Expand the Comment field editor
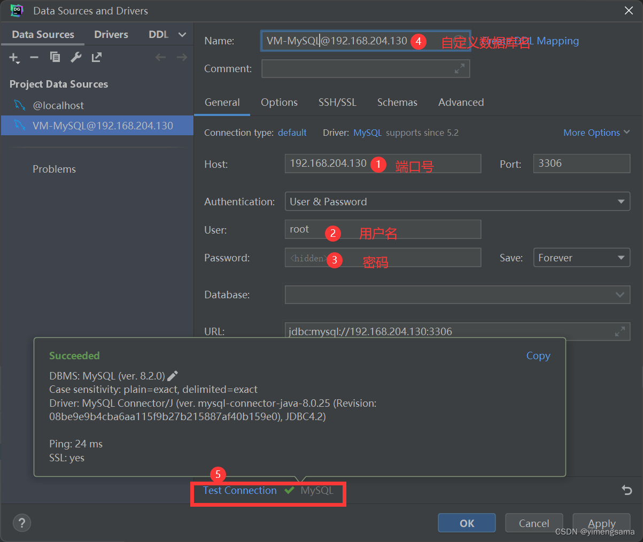 coord(460,68)
